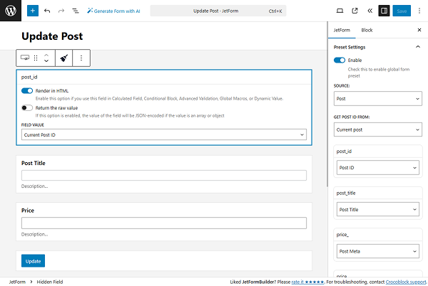Open the block inserter plus button
The width and height of the screenshot is (428, 286).
pyautogui.click(x=32, y=11)
